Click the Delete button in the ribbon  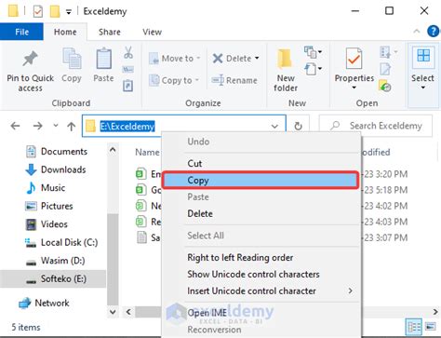[x=235, y=59]
